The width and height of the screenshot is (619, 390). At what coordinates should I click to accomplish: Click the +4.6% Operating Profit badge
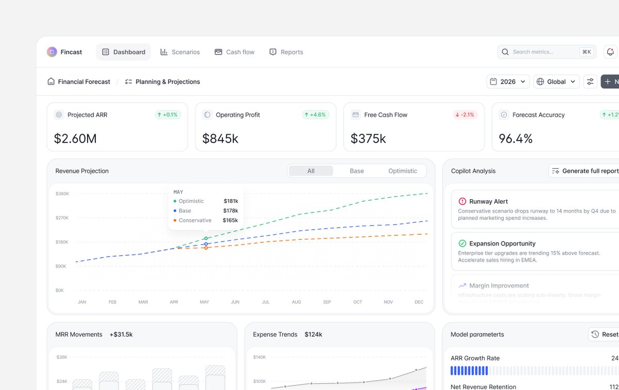(316, 115)
